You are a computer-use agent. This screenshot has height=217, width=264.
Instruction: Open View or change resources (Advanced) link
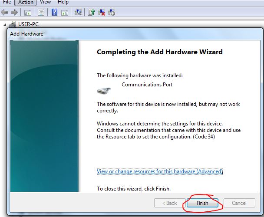160,171
